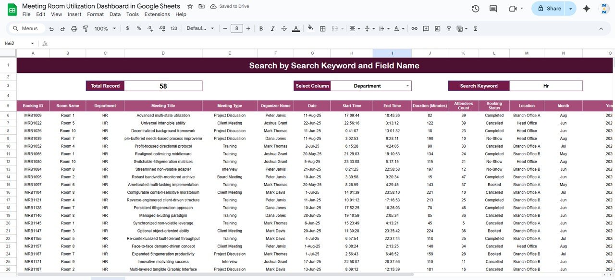This screenshot has height=280, width=615.
Task: Click the Search Keyword field containing Hr
Action: (545, 86)
